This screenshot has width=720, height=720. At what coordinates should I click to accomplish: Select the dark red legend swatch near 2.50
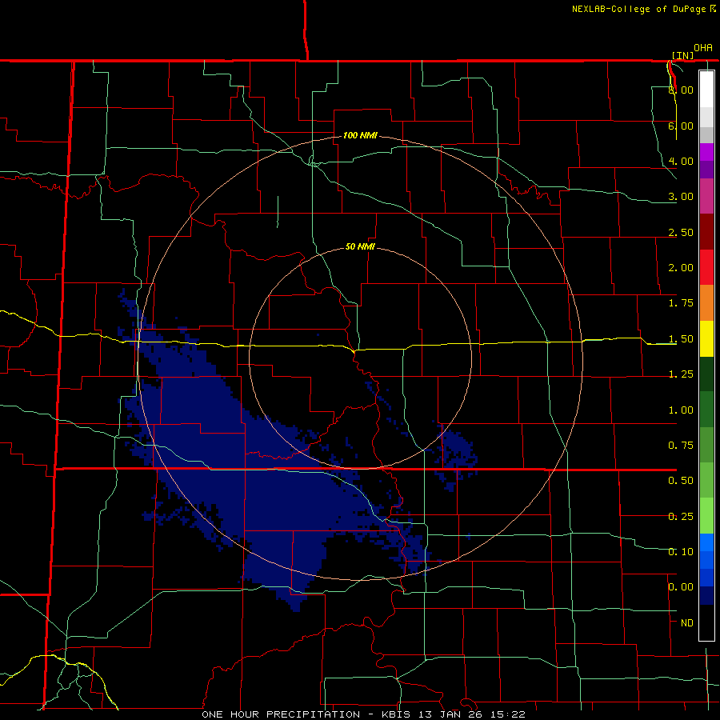tap(706, 232)
